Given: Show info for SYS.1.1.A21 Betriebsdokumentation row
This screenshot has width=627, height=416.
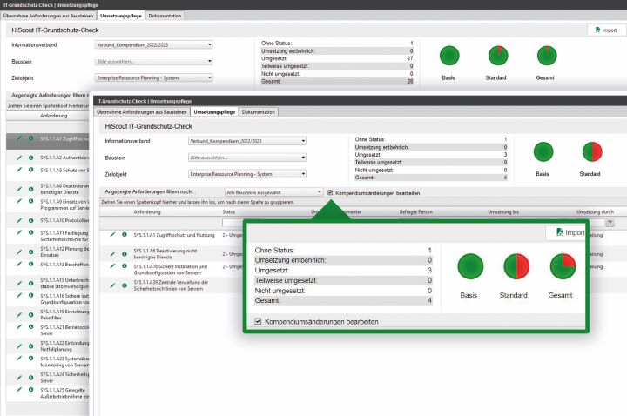Looking at the screenshot, I should click(x=30, y=327).
